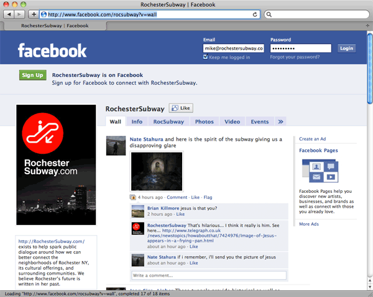The width and height of the screenshot is (373, 297).
Task: Open a new tab with tab bar plus
Action: 367,25
